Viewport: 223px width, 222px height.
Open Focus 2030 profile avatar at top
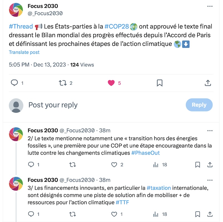click(16, 10)
